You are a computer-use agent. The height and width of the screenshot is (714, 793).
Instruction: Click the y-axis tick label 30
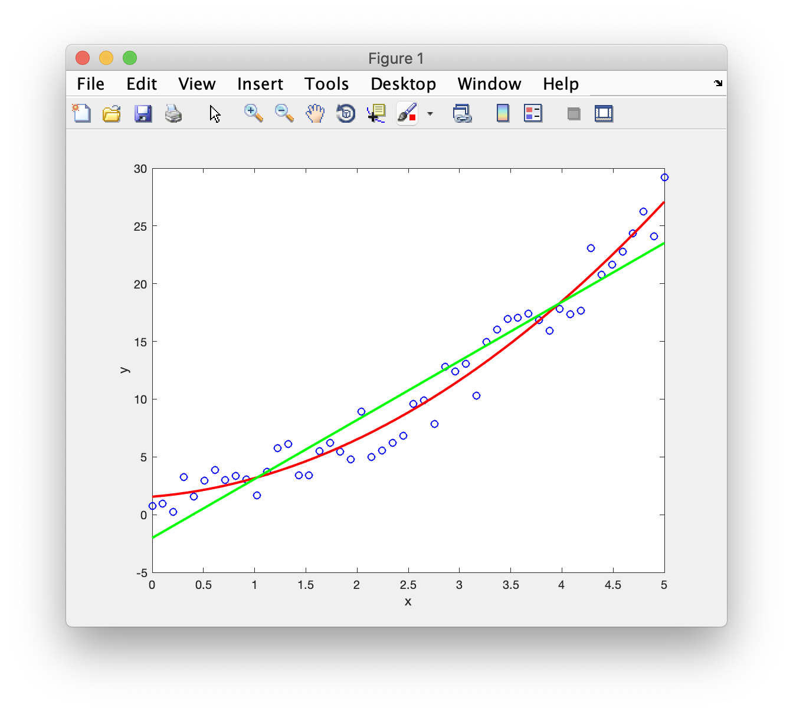coord(140,169)
